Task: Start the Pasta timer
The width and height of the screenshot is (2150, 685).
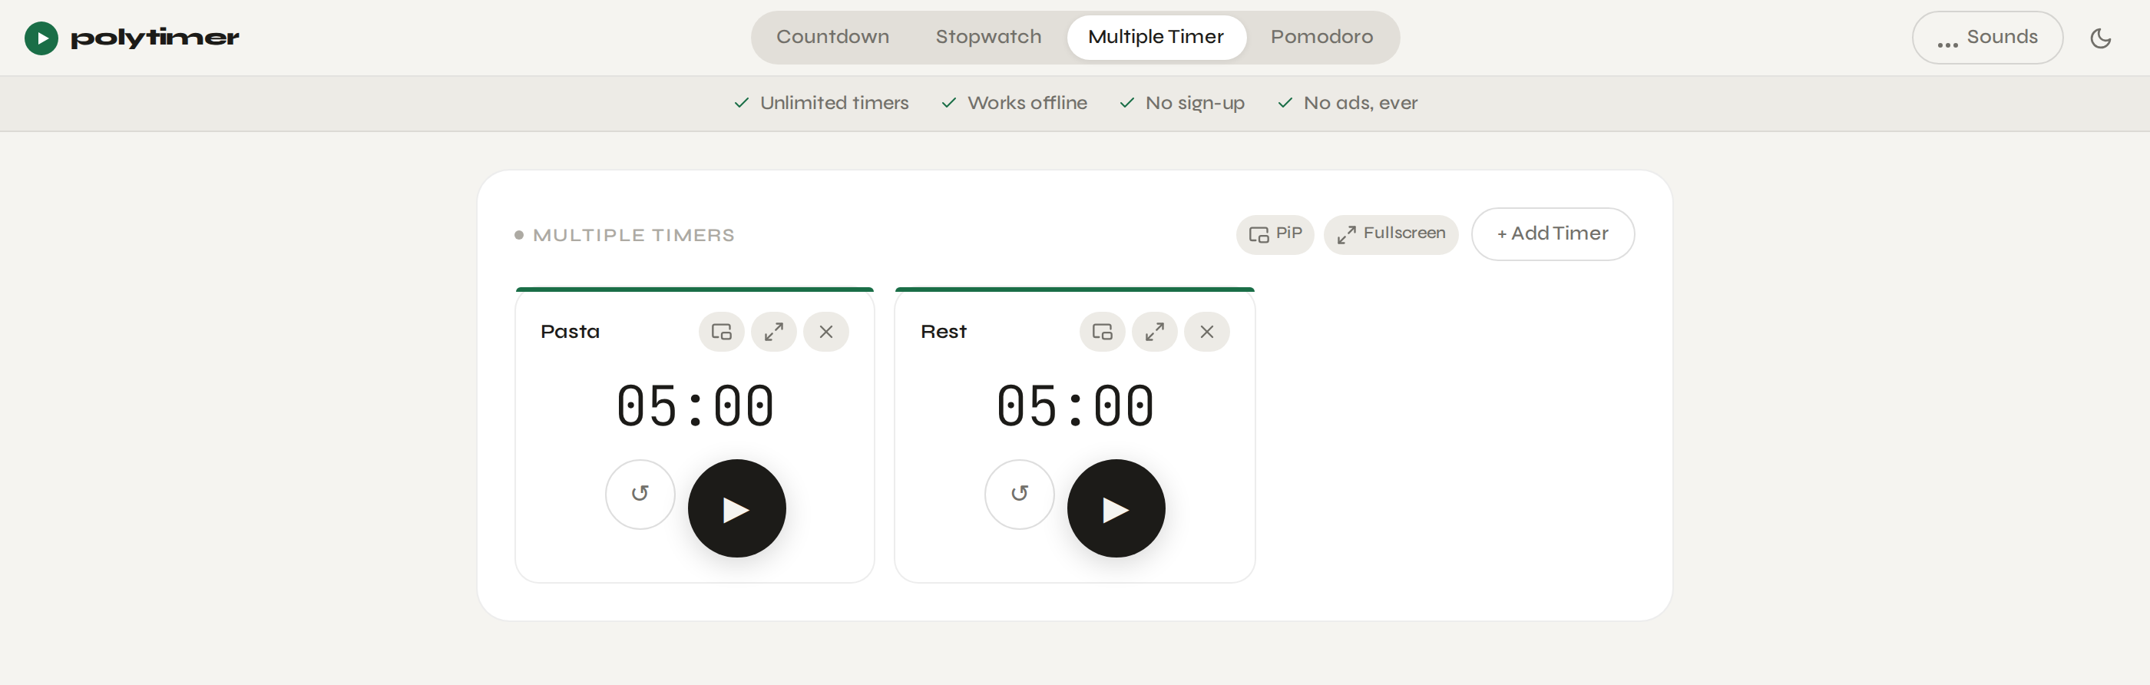Action: 736,508
